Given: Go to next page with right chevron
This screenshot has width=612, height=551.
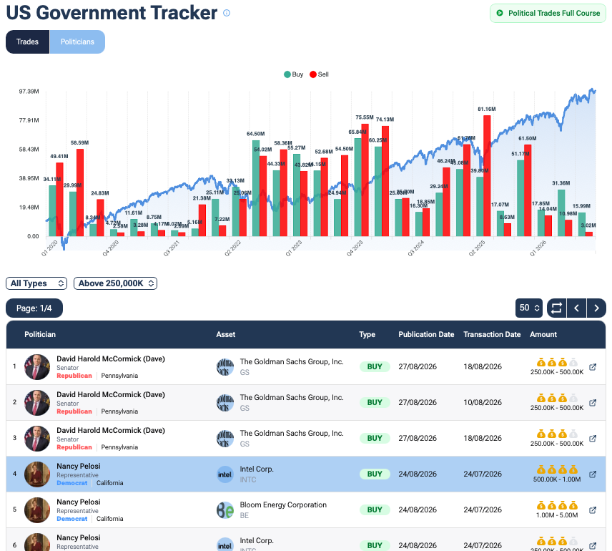Looking at the screenshot, I should [x=596, y=308].
